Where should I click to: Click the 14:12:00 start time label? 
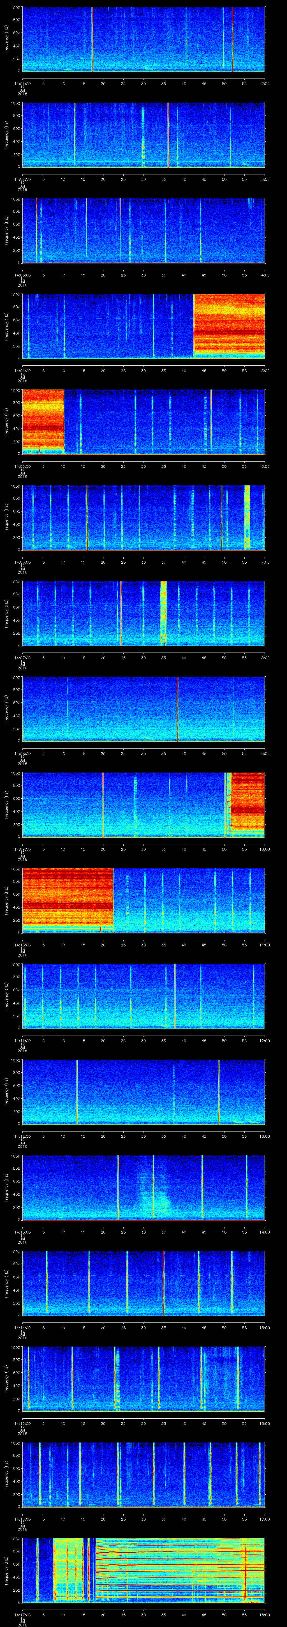pyautogui.click(x=23, y=1136)
